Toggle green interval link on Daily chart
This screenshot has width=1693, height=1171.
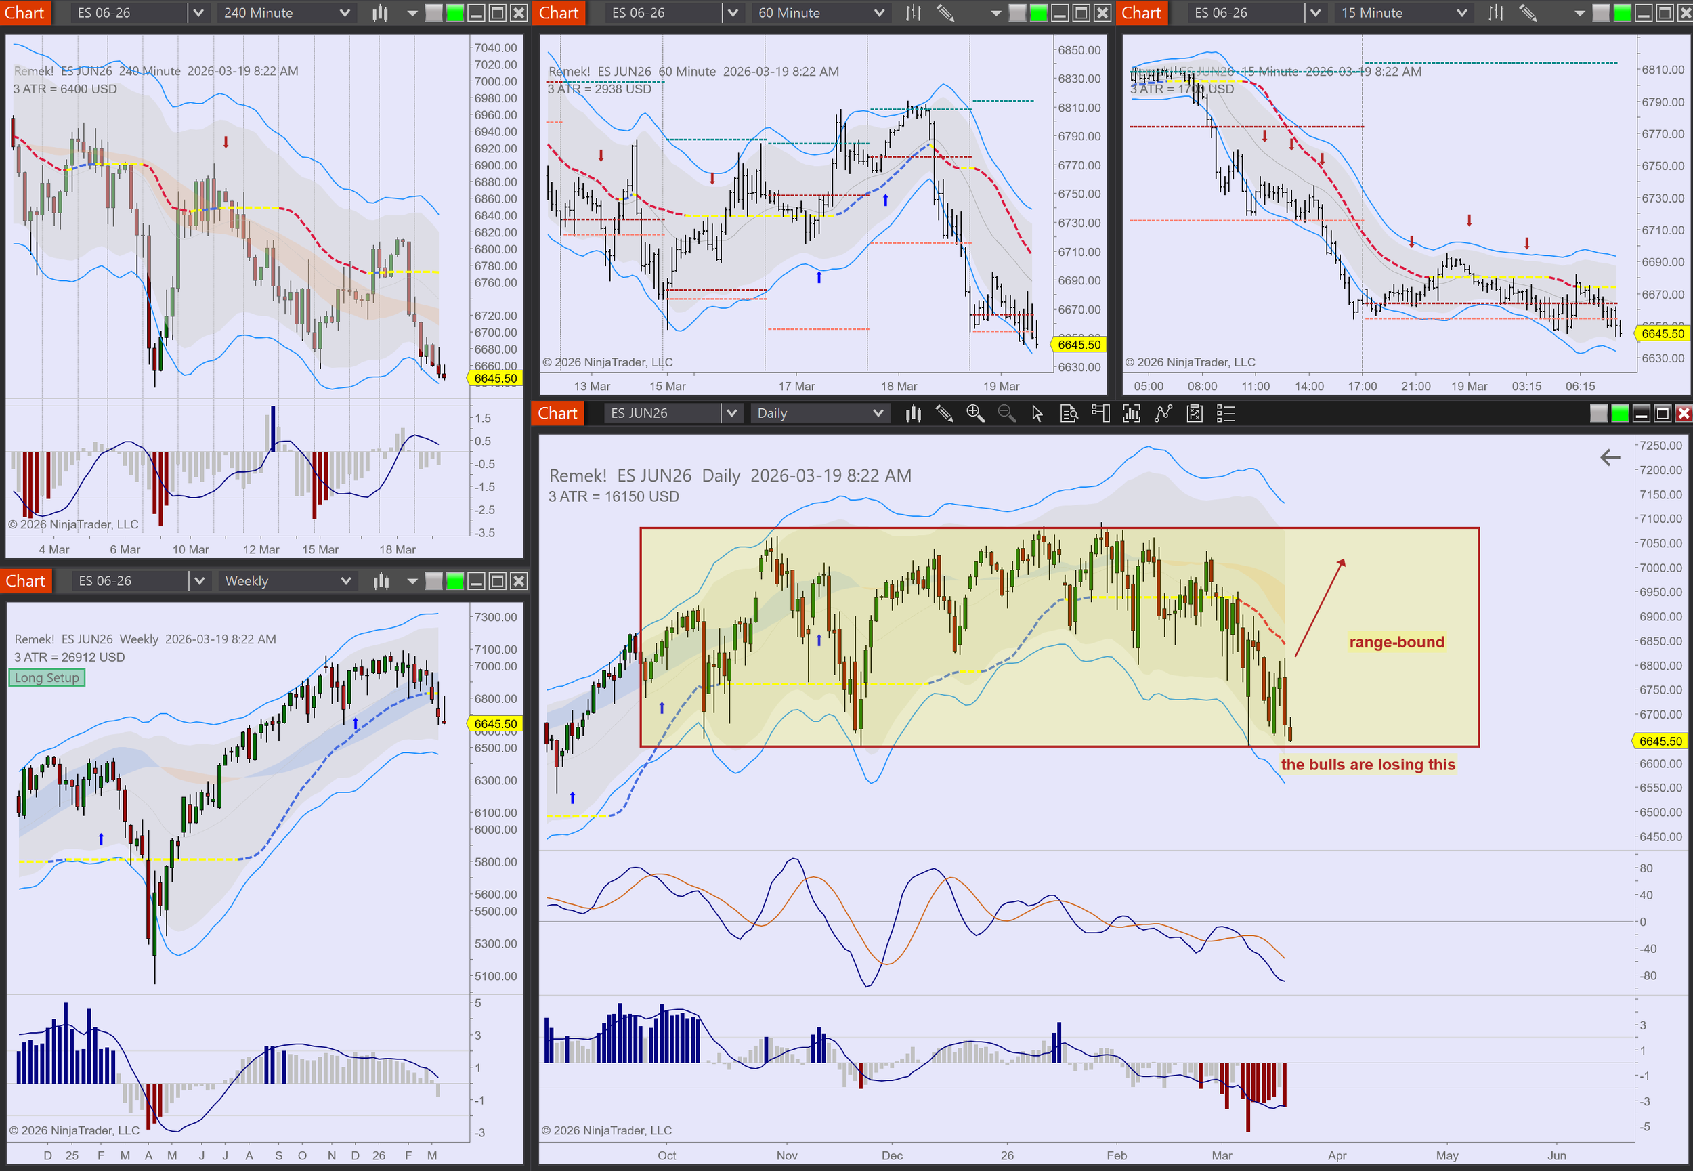pyautogui.click(x=1620, y=414)
